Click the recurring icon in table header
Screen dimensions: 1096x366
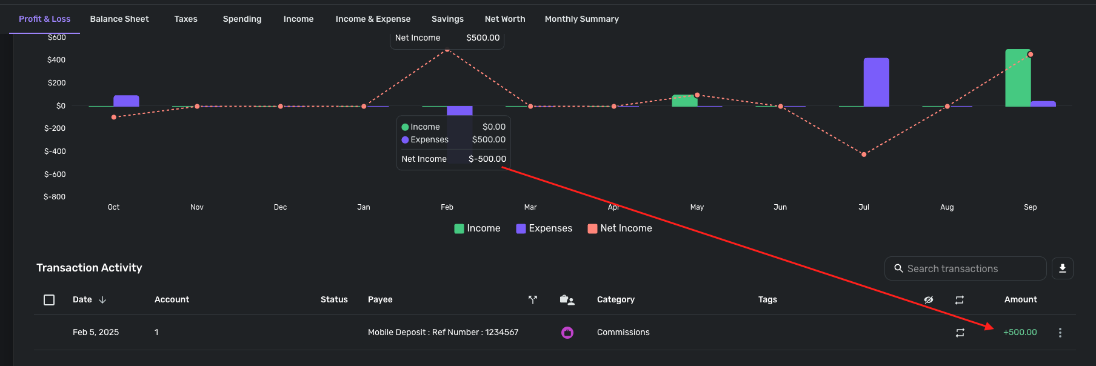click(x=960, y=300)
